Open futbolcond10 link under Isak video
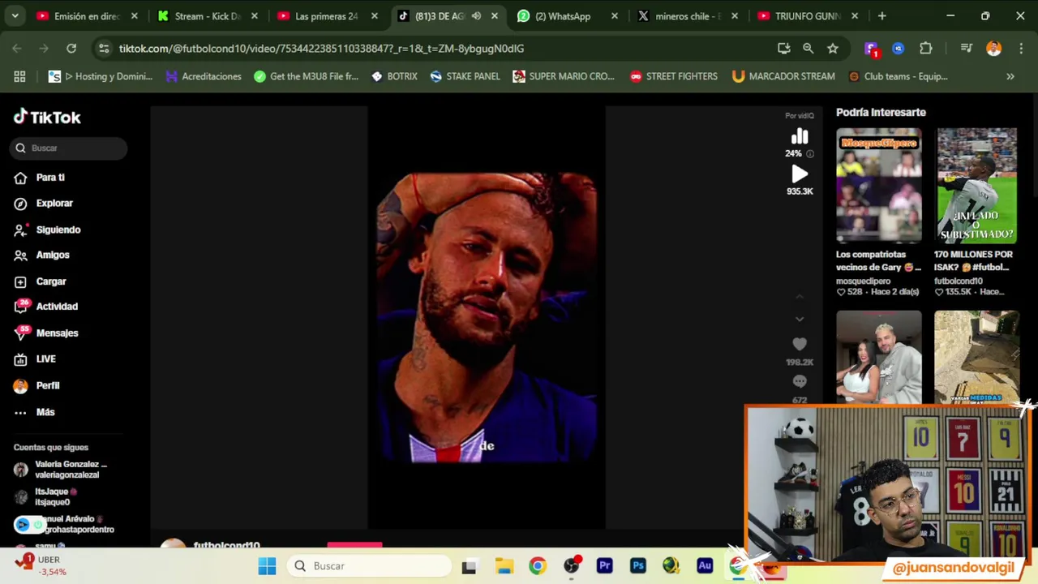The image size is (1038, 584). 958,281
